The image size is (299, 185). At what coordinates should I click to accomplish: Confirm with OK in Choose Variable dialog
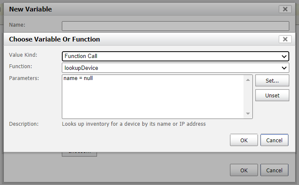(x=244, y=140)
